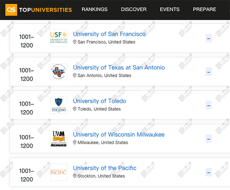Click the Stockton location pin icon

[x=75, y=176]
